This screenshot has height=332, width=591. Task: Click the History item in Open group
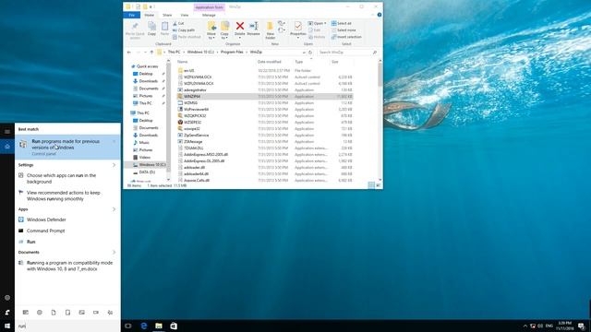tap(317, 37)
